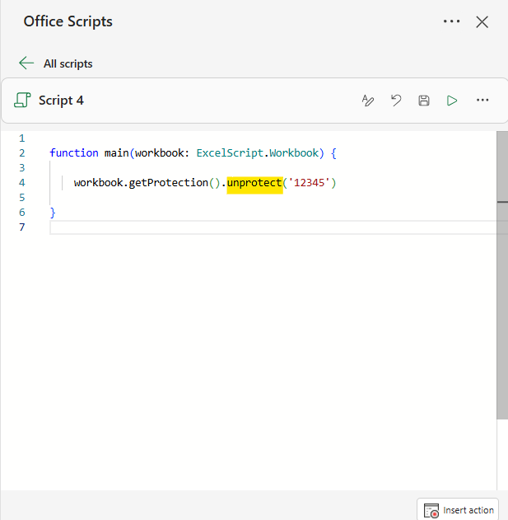Select the scroll icon beside Script 4
The height and width of the screenshot is (520, 508).
pos(22,101)
